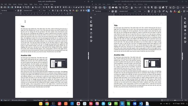Click Strikethrough in the right Writer window
188x106 pixels.
160,11
